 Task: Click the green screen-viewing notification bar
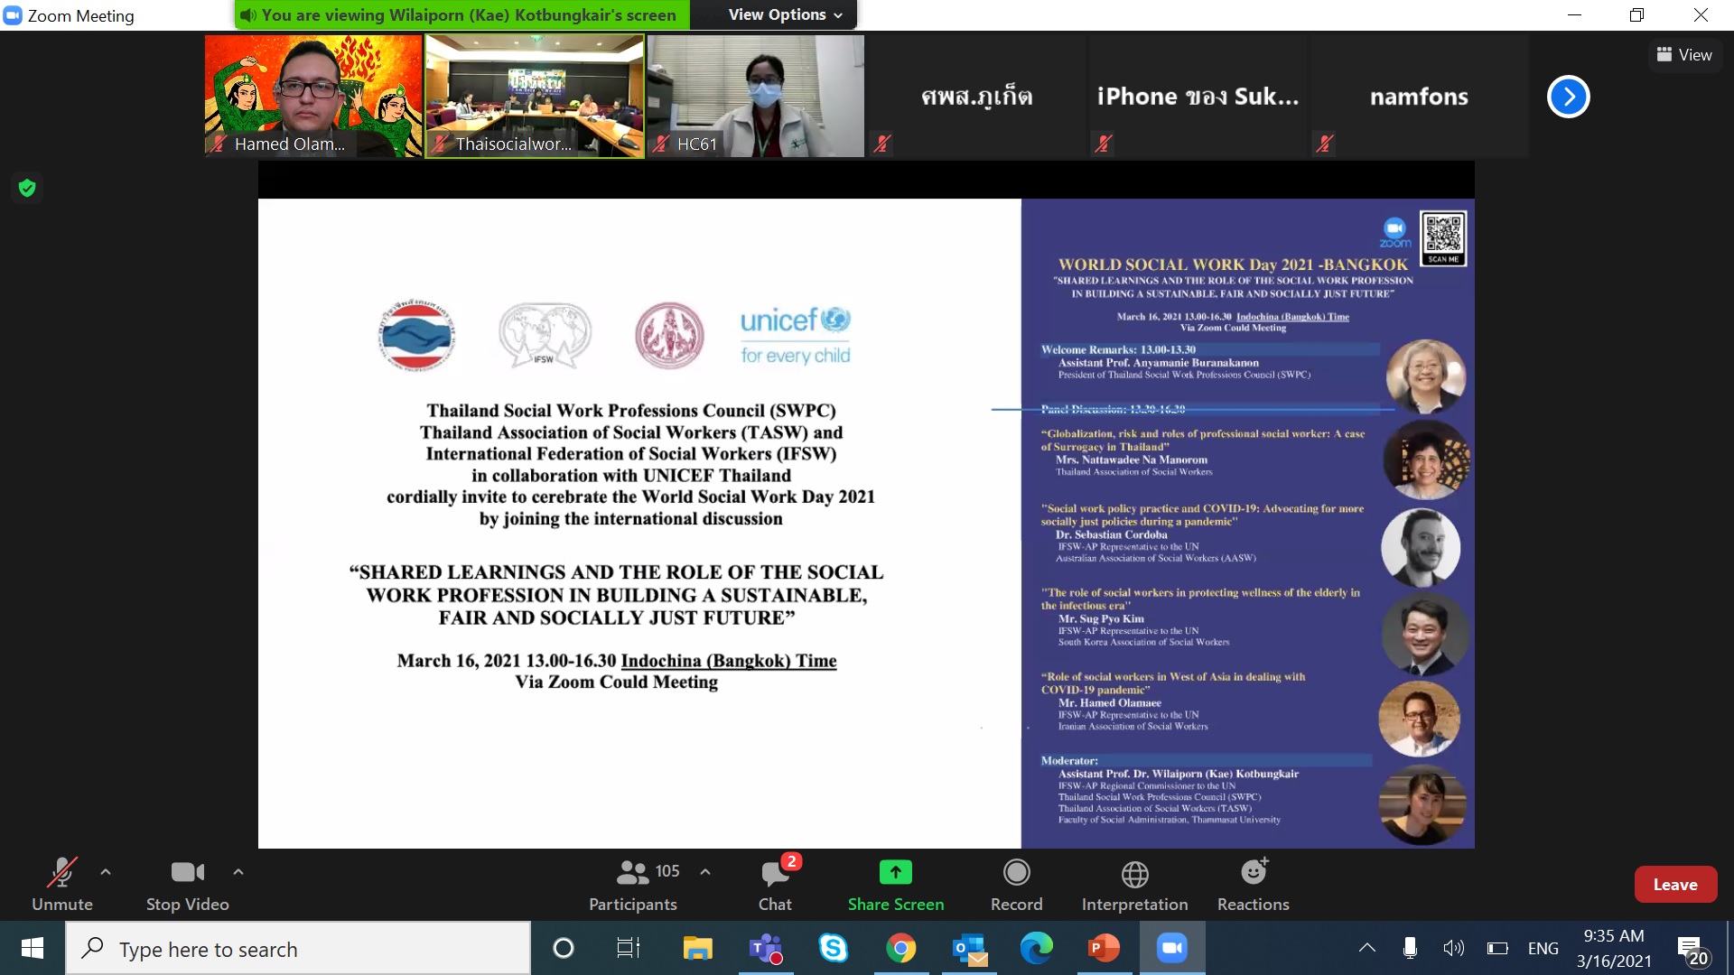click(x=462, y=14)
